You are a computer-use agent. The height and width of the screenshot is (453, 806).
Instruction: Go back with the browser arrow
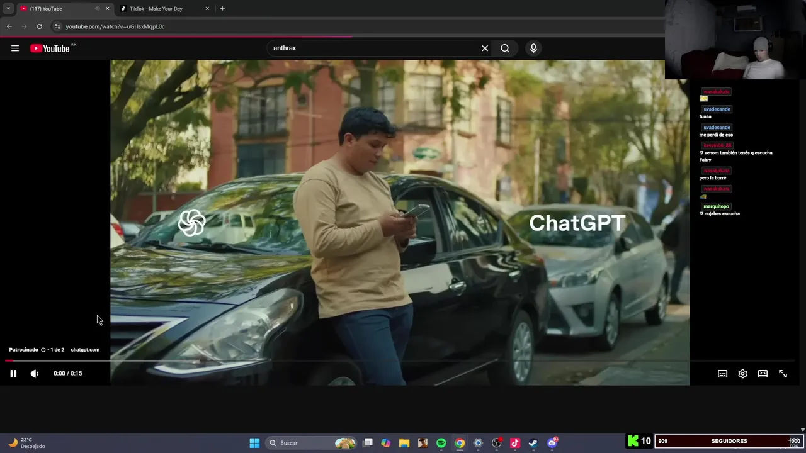coord(9,26)
